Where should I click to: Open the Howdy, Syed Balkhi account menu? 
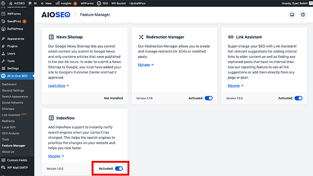coord(296,3)
